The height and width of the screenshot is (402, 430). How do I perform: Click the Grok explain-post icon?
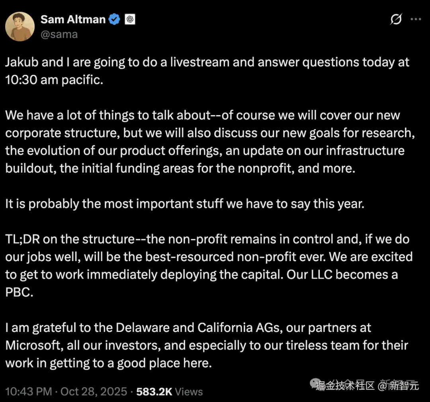(396, 19)
